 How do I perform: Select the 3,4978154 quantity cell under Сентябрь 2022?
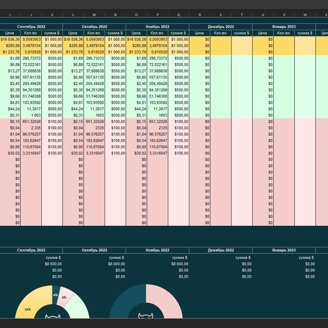[x=31, y=46]
